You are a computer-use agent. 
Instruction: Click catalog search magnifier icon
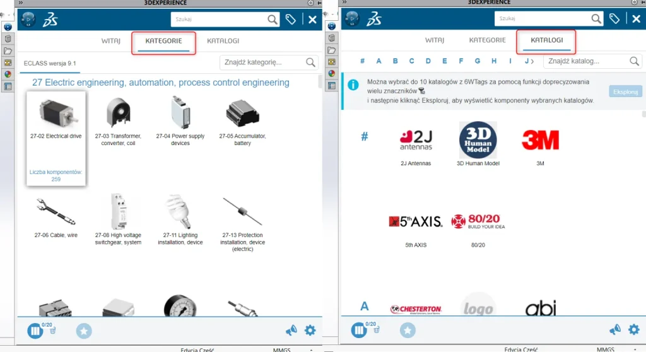(635, 61)
